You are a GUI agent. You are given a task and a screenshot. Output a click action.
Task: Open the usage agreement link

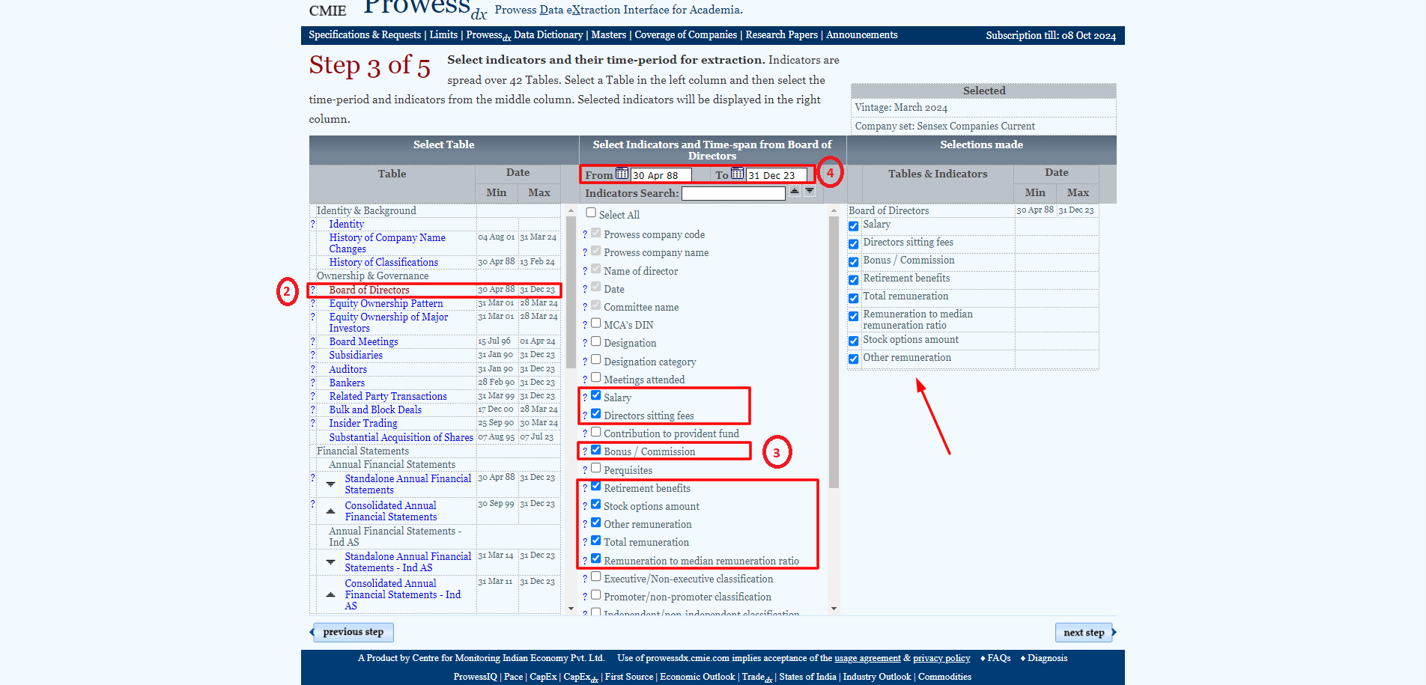click(x=867, y=659)
